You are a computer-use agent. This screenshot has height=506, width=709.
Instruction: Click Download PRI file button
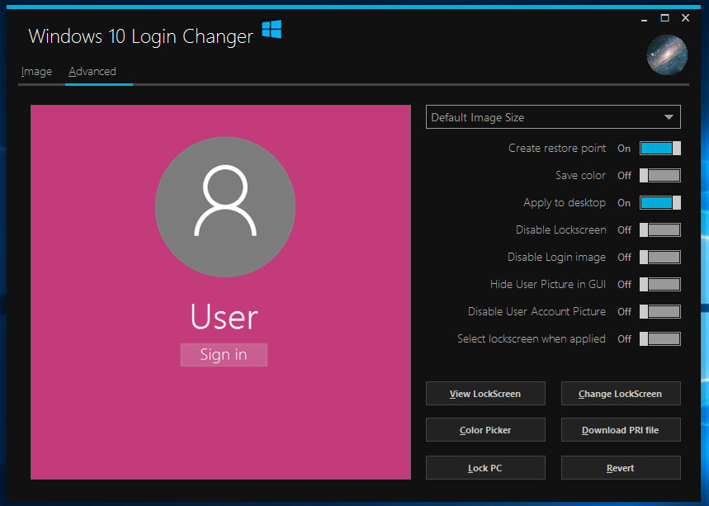[x=621, y=429]
